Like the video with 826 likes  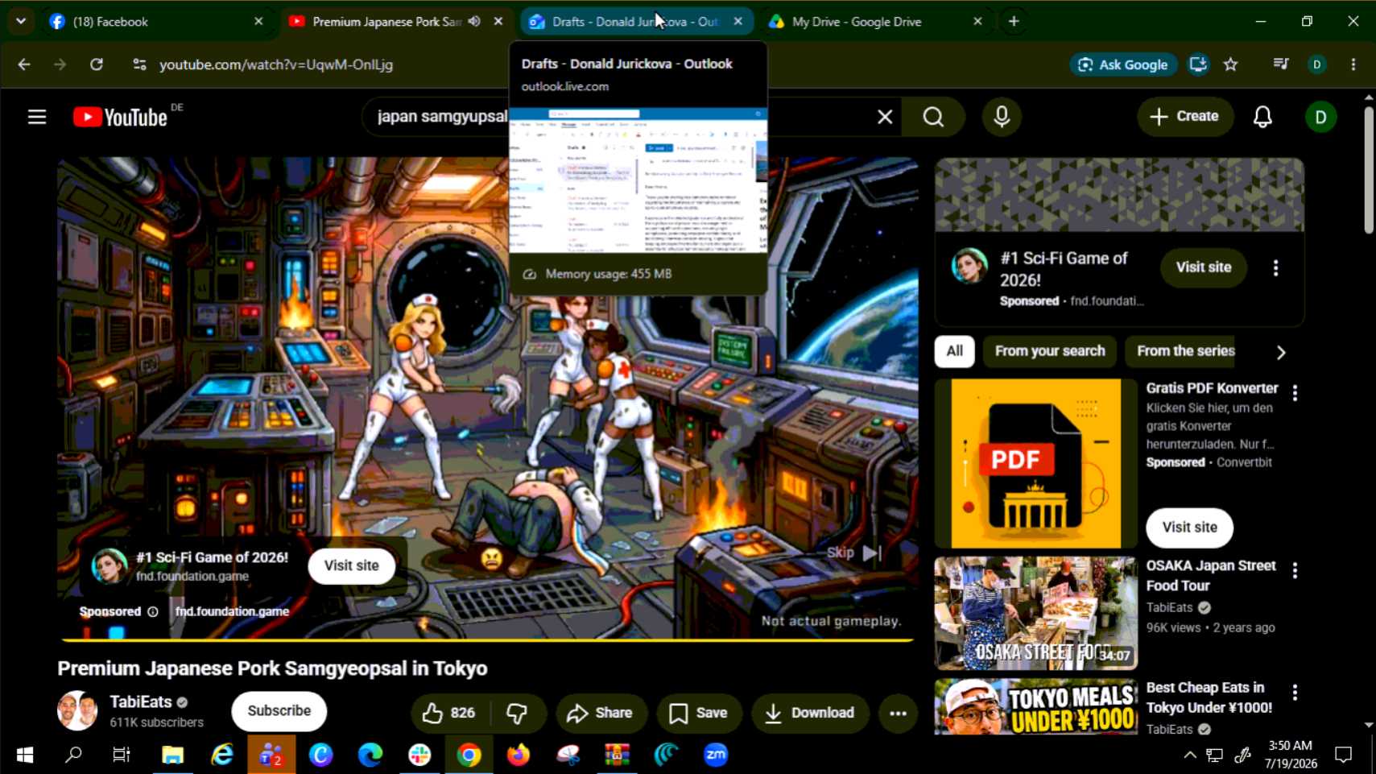pos(450,713)
